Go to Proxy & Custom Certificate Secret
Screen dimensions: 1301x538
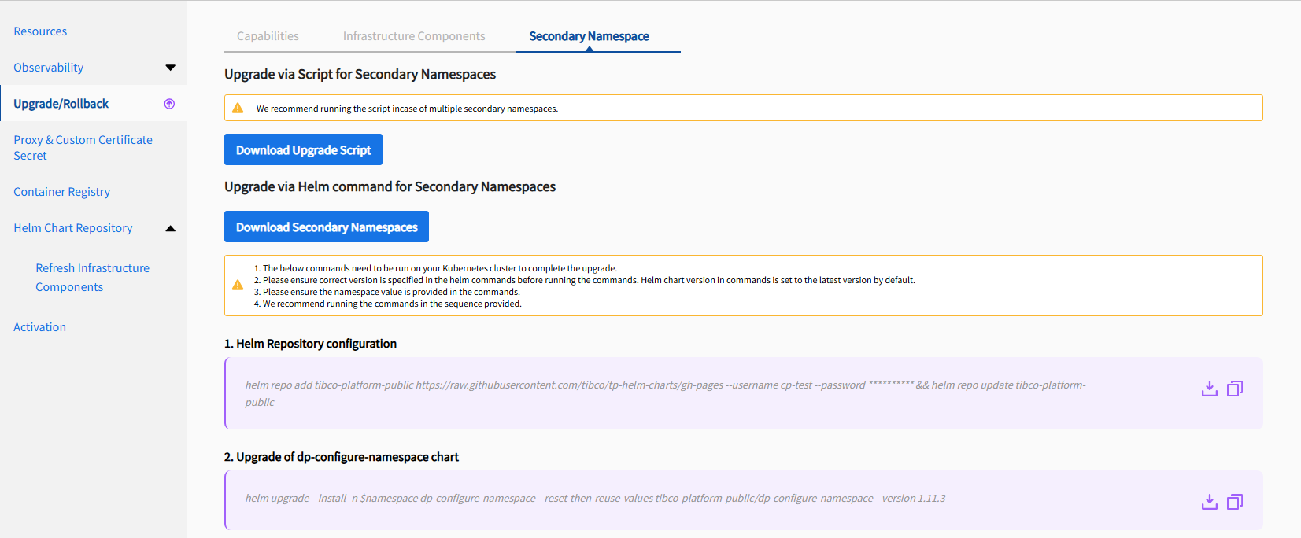(x=83, y=148)
